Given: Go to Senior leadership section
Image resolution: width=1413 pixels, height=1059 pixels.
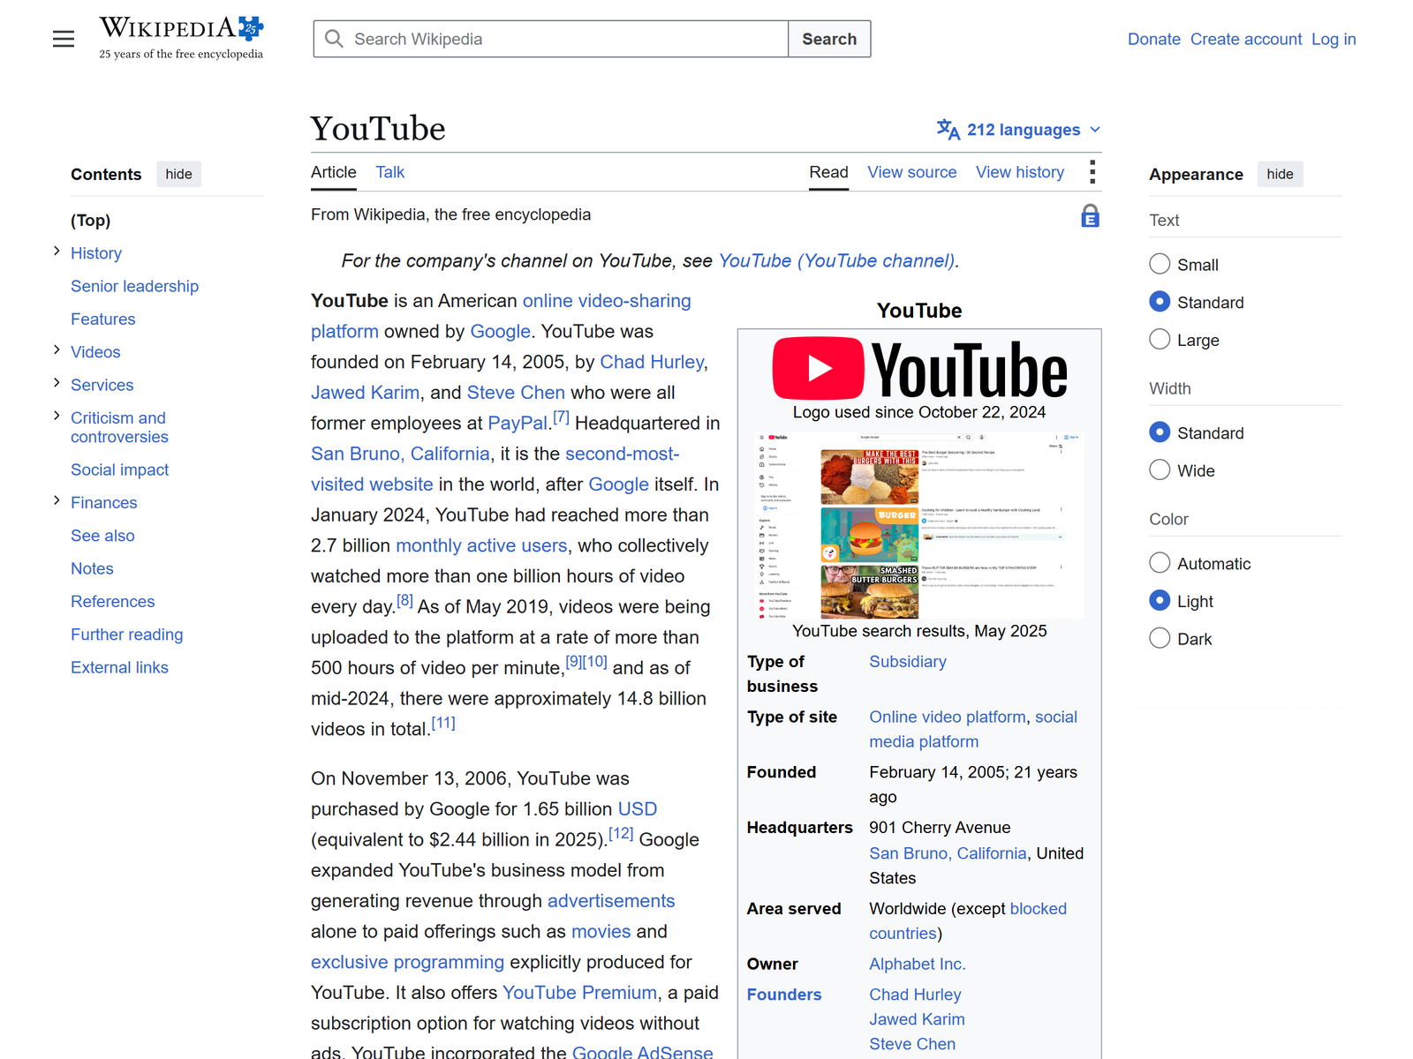Looking at the screenshot, I should [135, 286].
